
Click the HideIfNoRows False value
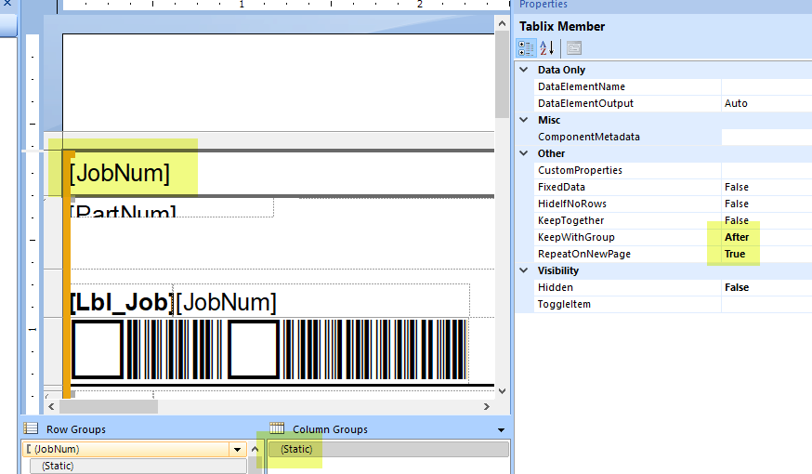737,204
